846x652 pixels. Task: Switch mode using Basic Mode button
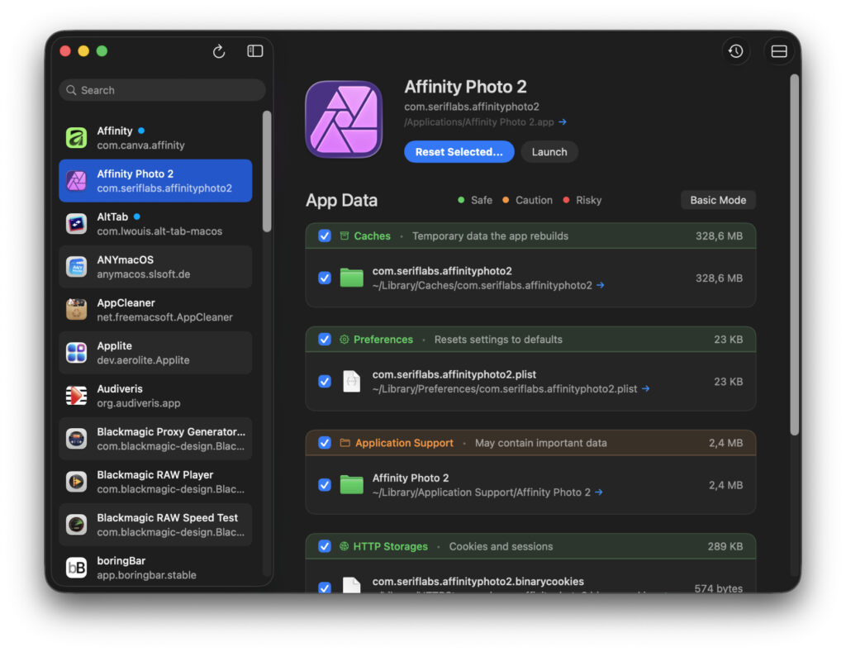point(718,200)
